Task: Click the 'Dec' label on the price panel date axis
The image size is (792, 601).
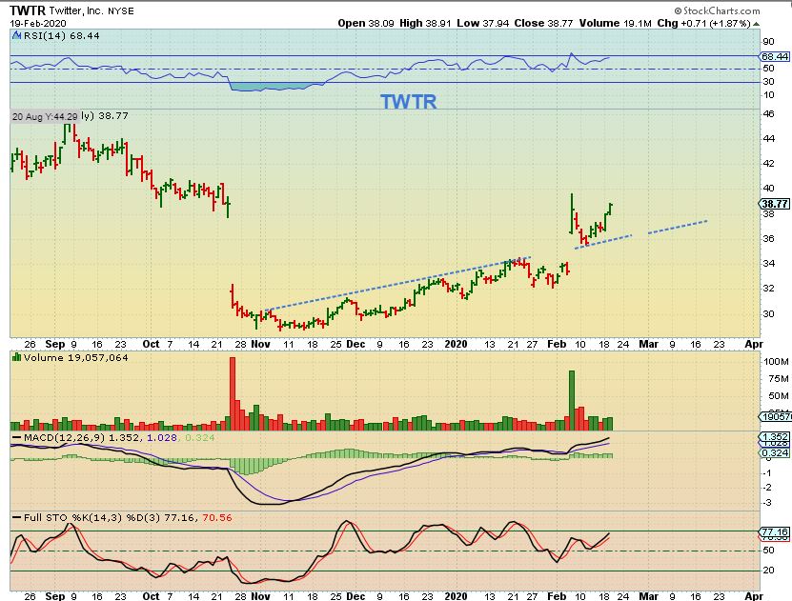Action: pyautogui.click(x=355, y=344)
